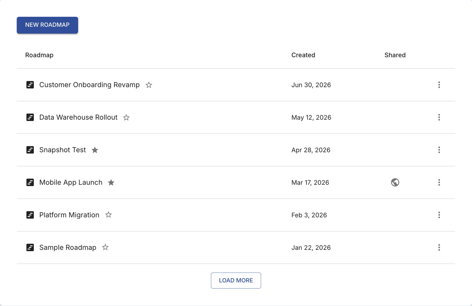
Task: Unstar the Snapshot Test roadmap
Action: click(x=95, y=150)
